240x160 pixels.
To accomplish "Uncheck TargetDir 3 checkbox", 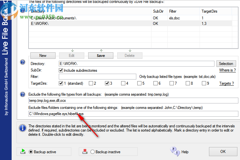I will pos(107,83).
